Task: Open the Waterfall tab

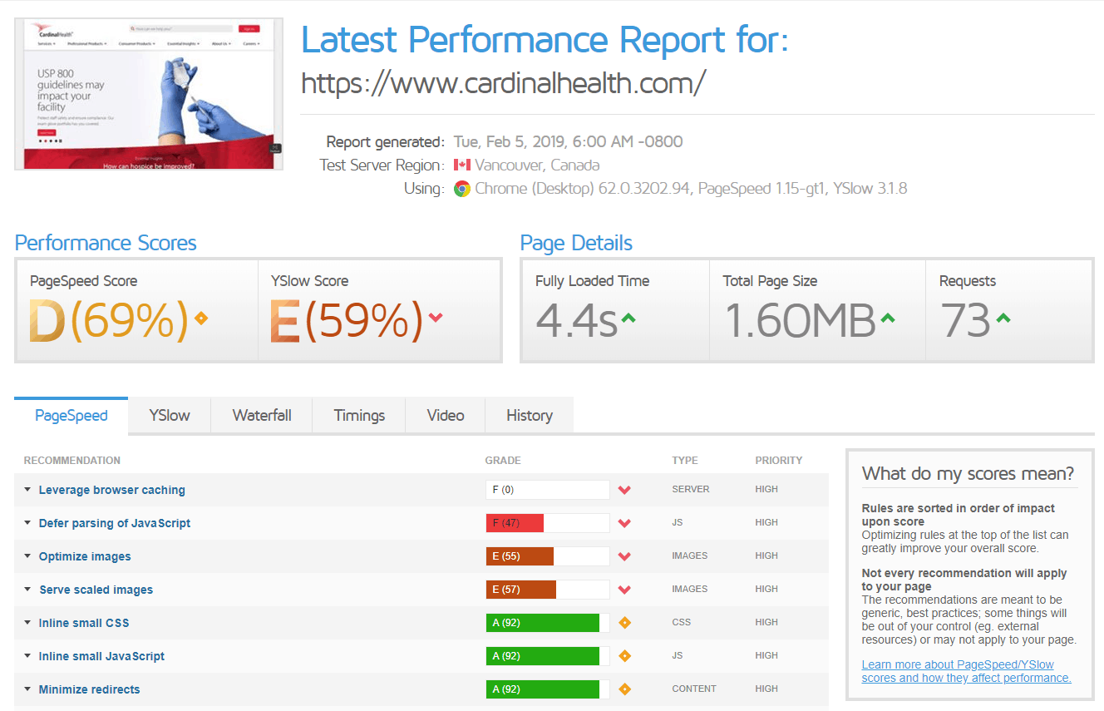Action: [x=262, y=416]
